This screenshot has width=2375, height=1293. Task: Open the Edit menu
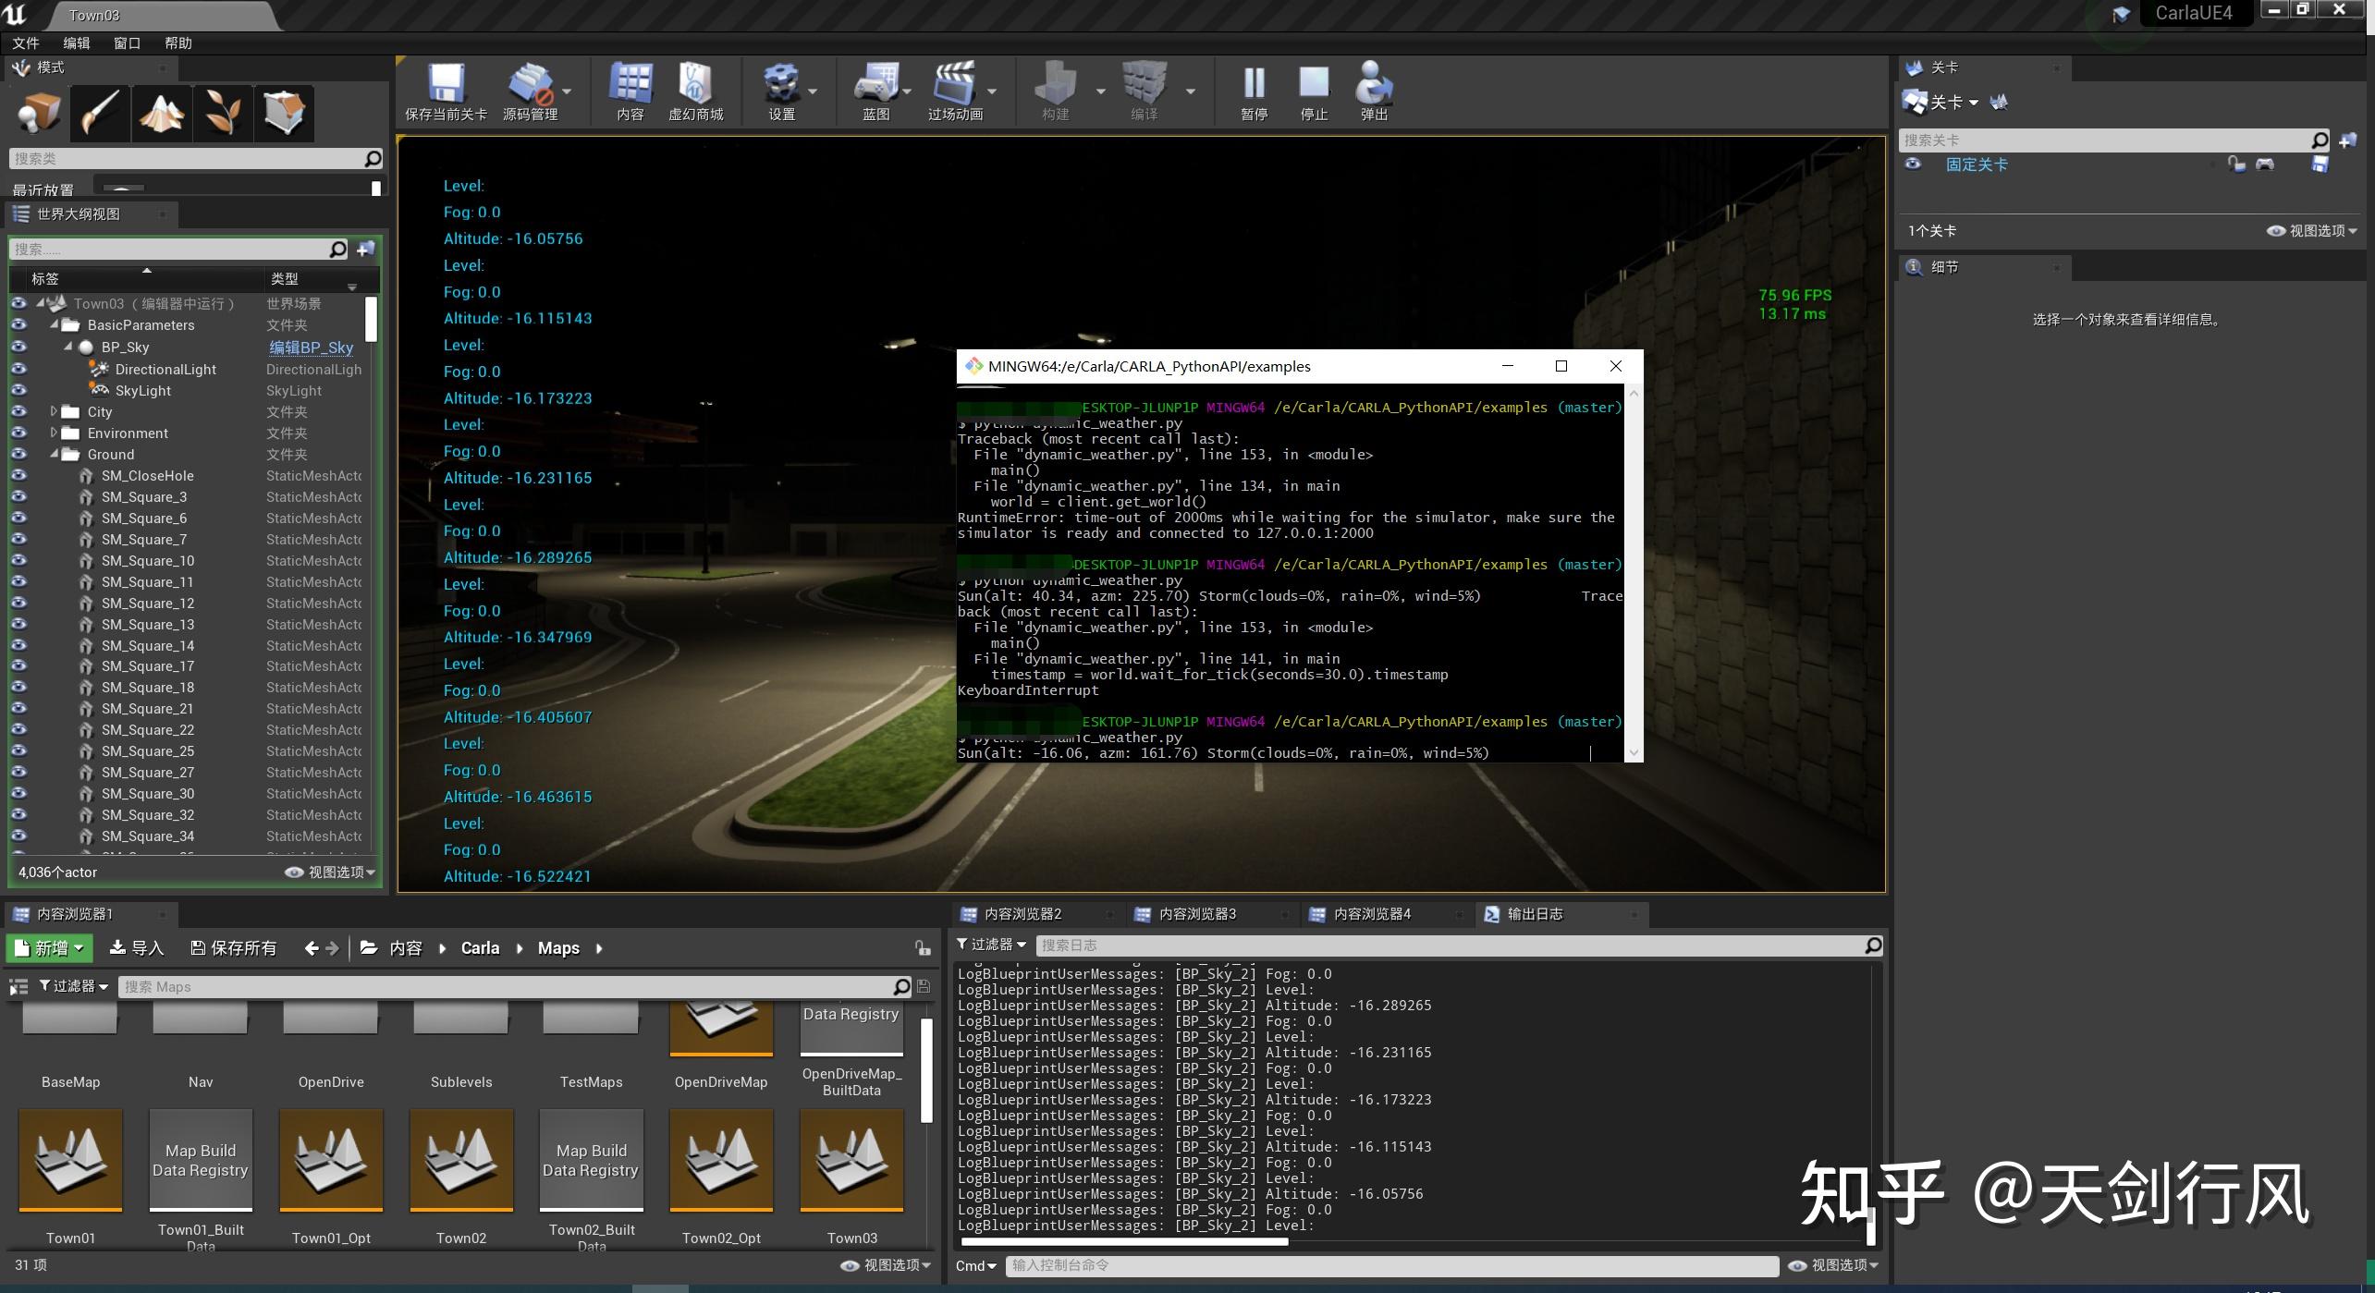pos(76,43)
